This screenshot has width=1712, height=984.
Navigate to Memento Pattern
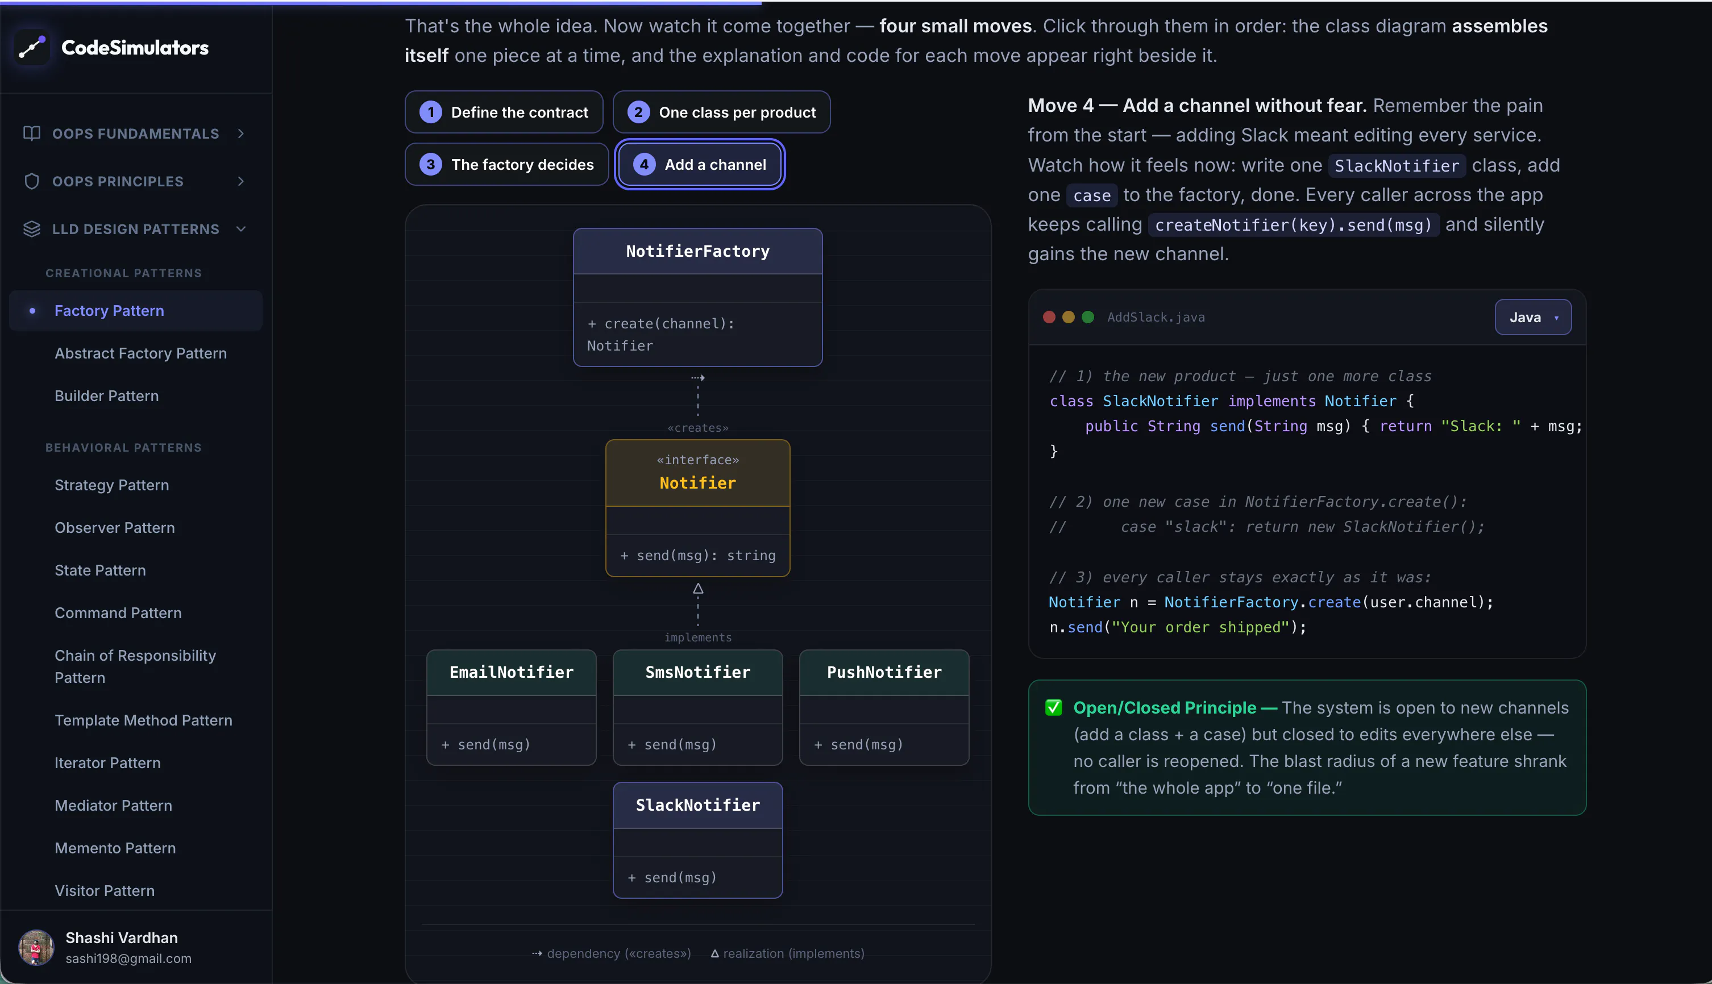click(x=115, y=848)
